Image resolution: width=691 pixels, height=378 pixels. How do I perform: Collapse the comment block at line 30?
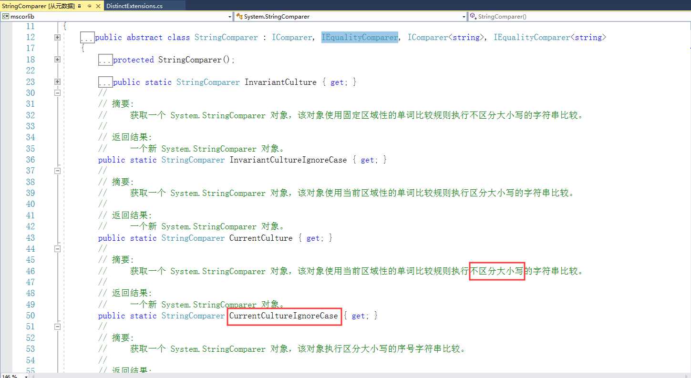pyautogui.click(x=57, y=93)
